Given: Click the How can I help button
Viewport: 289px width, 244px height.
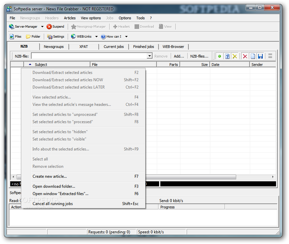Looking at the screenshot, I should 111,37.
